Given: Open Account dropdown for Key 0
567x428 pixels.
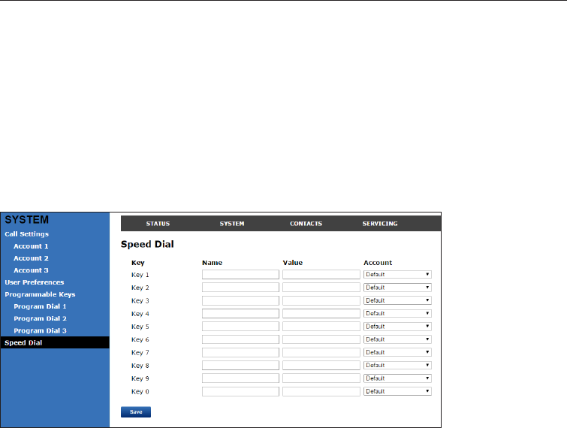Looking at the screenshot, I should pyautogui.click(x=397, y=391).
